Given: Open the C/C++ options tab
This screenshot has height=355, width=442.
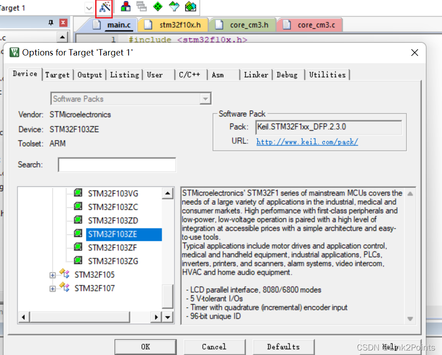Looking at the screenshot, I should click(191, 75).
